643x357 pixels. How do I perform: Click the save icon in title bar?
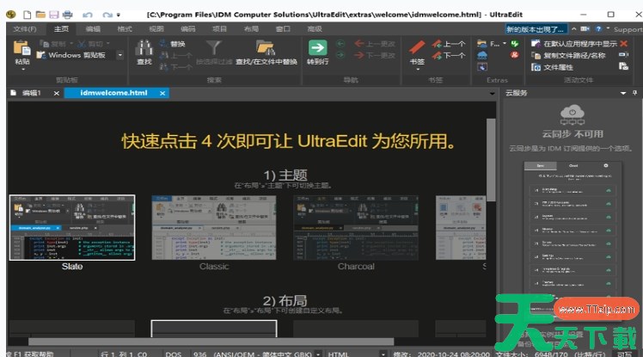coord(54,15)
